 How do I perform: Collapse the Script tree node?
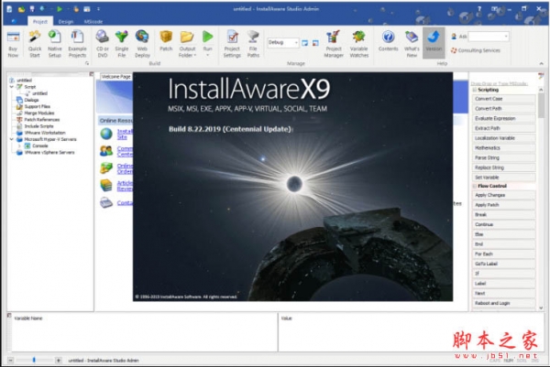[12, 87]
